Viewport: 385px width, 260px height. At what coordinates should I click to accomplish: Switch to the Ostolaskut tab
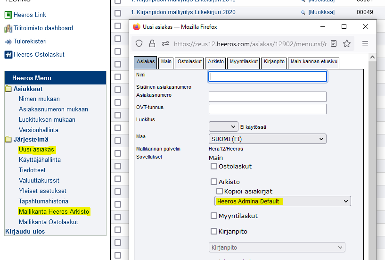189,63
